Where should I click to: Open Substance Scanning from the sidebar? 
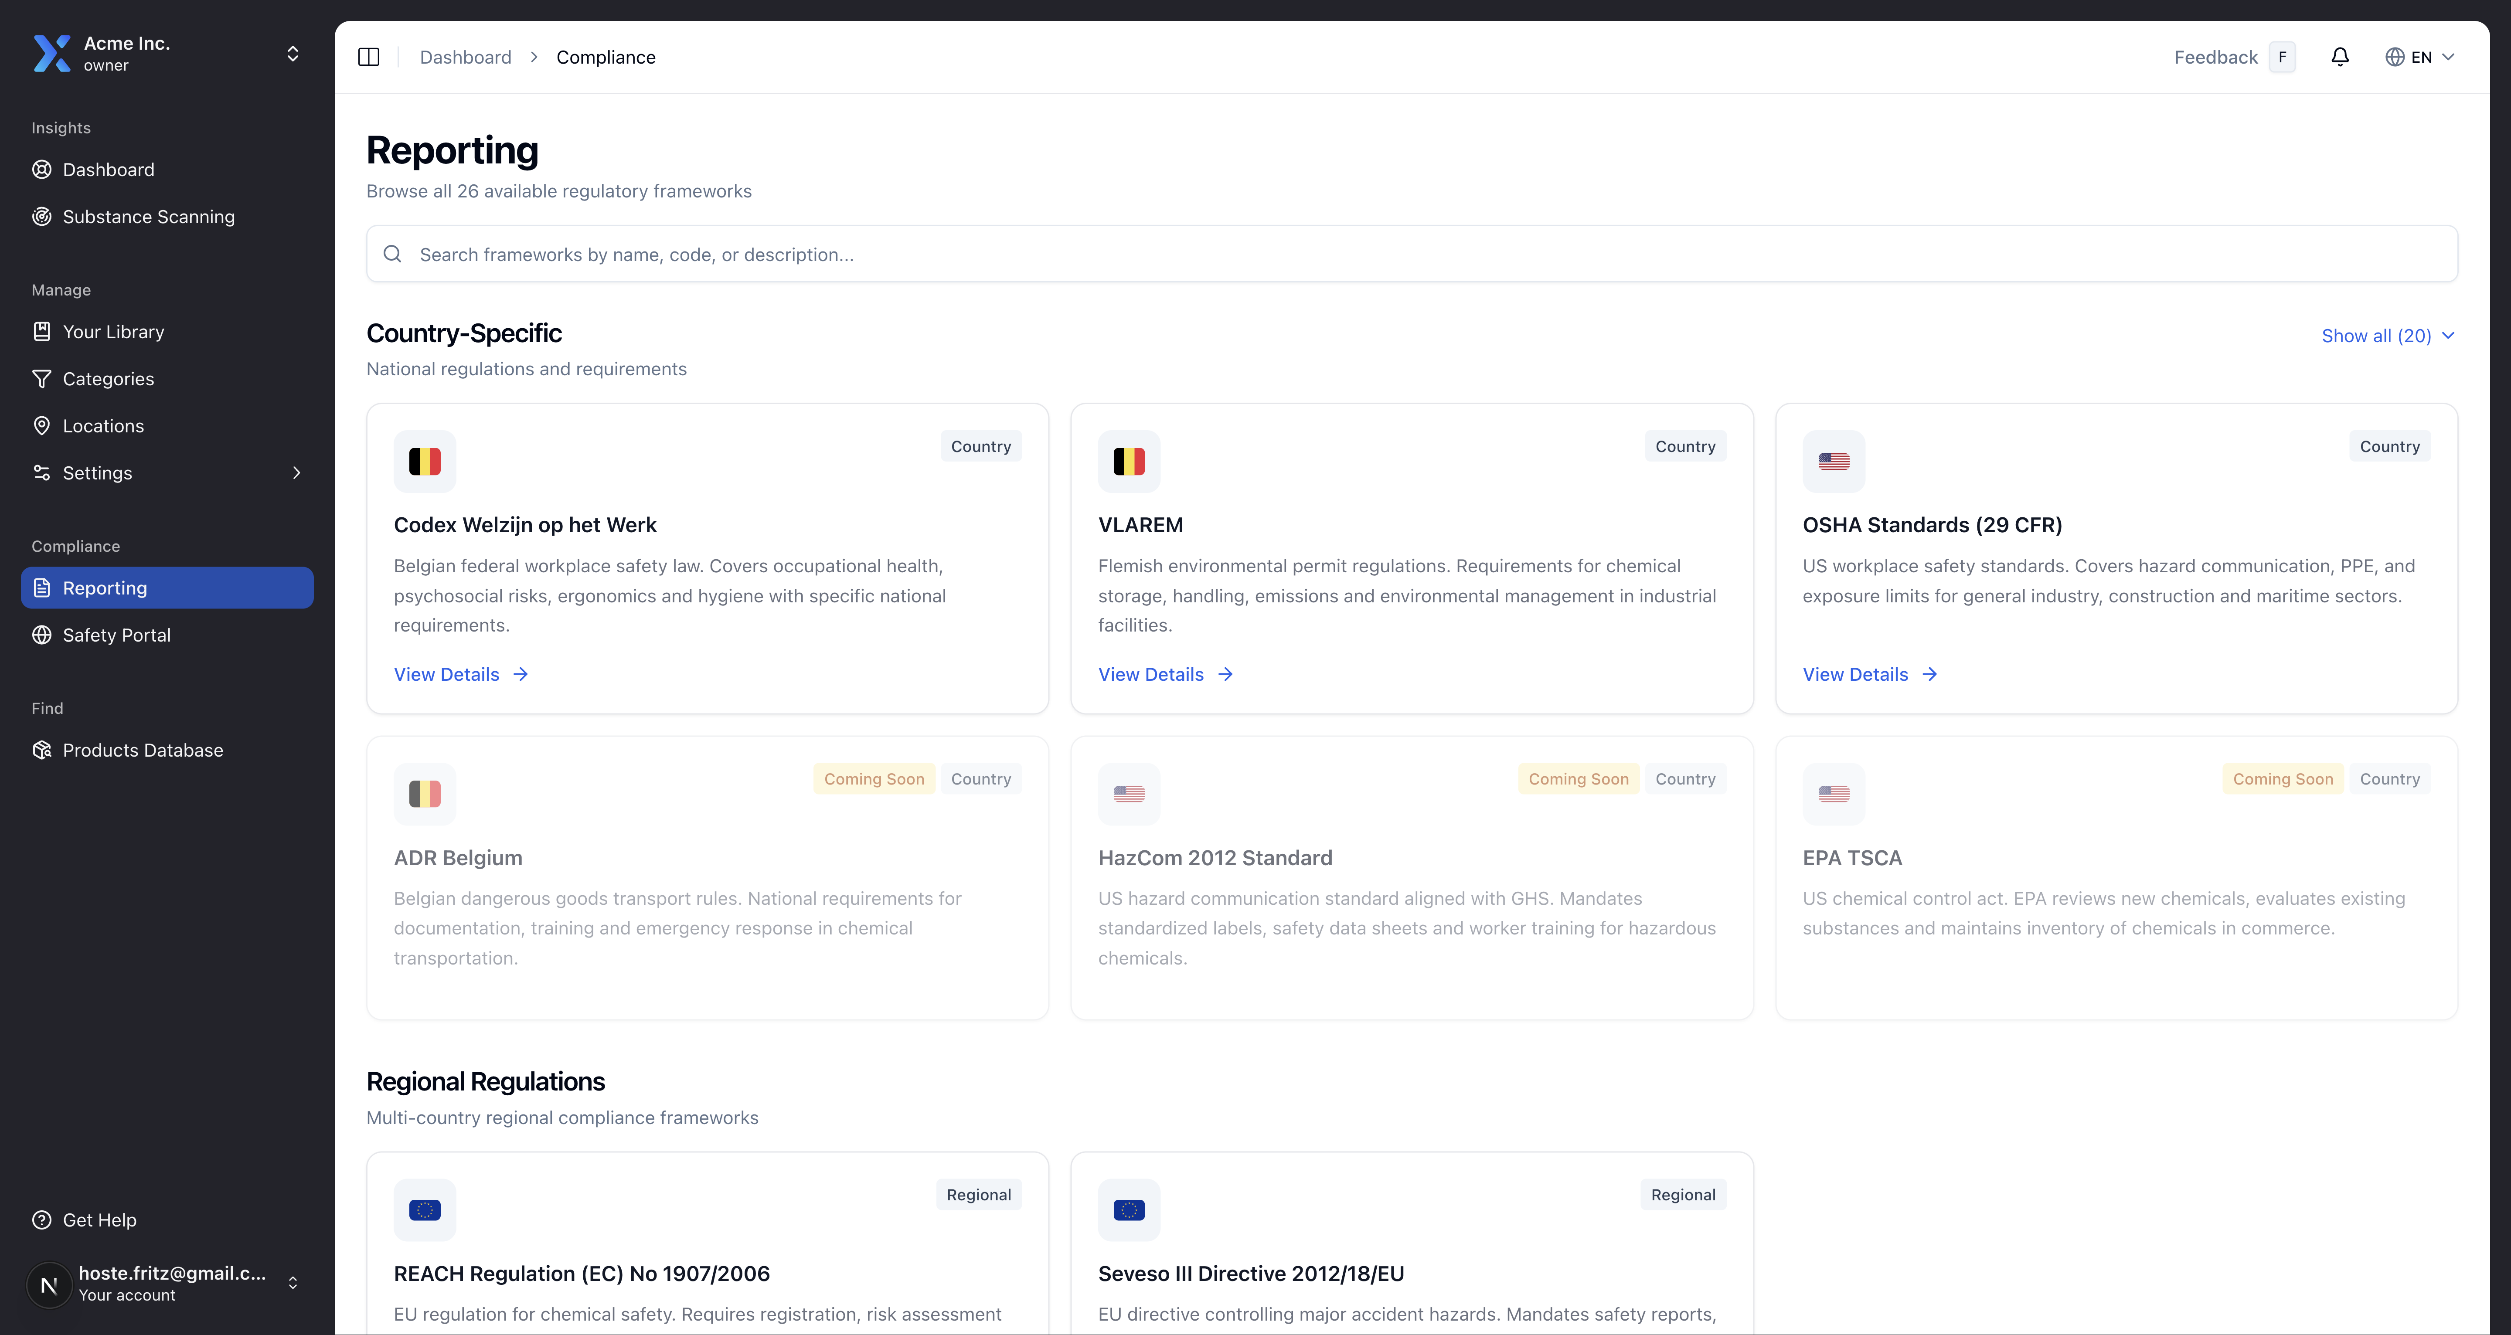click(x=148, y=216)
